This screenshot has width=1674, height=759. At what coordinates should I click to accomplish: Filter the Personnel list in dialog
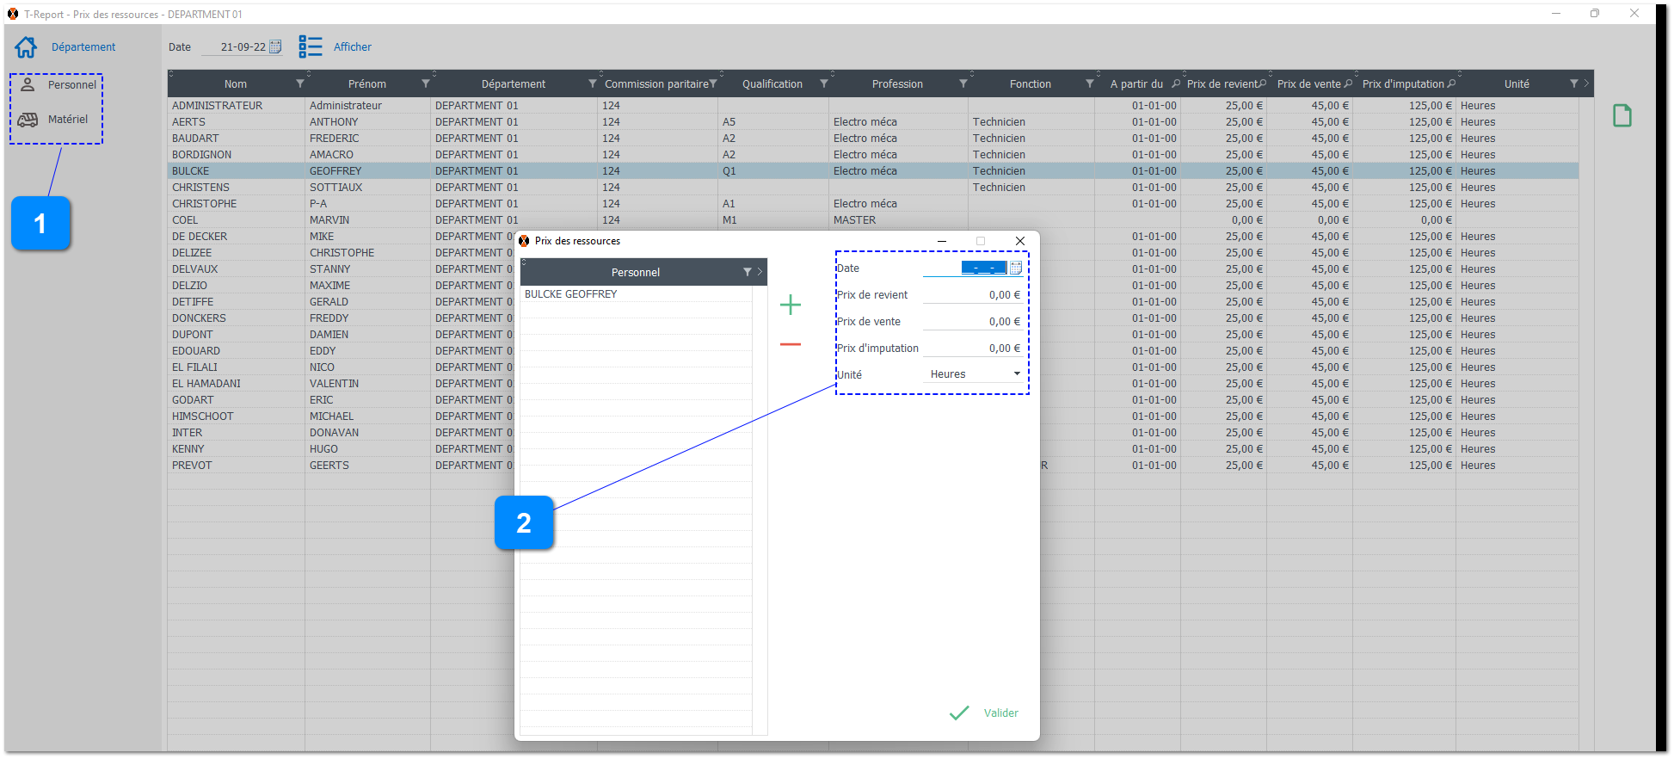point(747,272)
